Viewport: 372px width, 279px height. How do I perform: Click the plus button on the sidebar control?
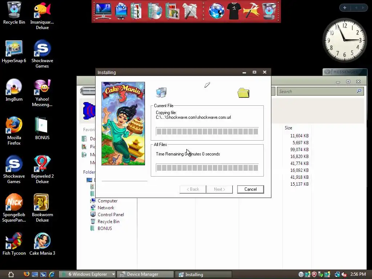tap(344, 8)
